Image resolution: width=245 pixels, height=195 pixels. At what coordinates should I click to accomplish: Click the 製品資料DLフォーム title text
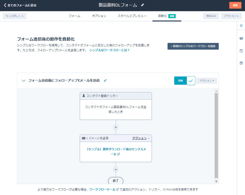(x=118, y=5)
